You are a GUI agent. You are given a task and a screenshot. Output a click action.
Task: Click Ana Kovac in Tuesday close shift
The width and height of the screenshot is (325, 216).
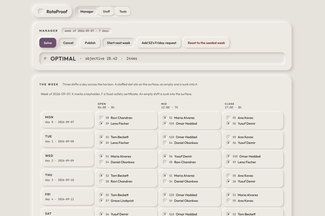[x=246, y=137]
